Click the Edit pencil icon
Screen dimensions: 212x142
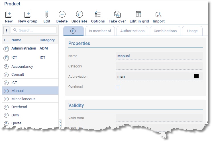click(x=47, y=14)
